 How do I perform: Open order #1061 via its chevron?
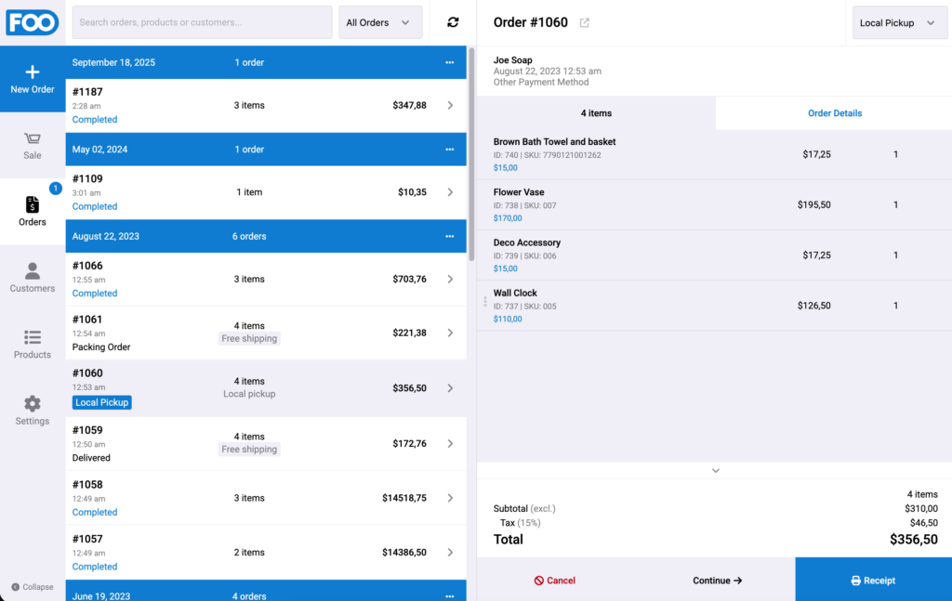[450, 333]
